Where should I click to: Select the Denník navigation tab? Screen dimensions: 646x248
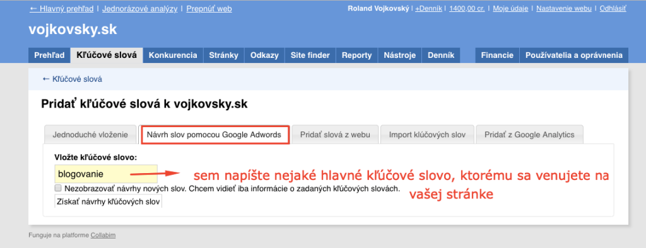pyautogui.click(x=441, y=55)
